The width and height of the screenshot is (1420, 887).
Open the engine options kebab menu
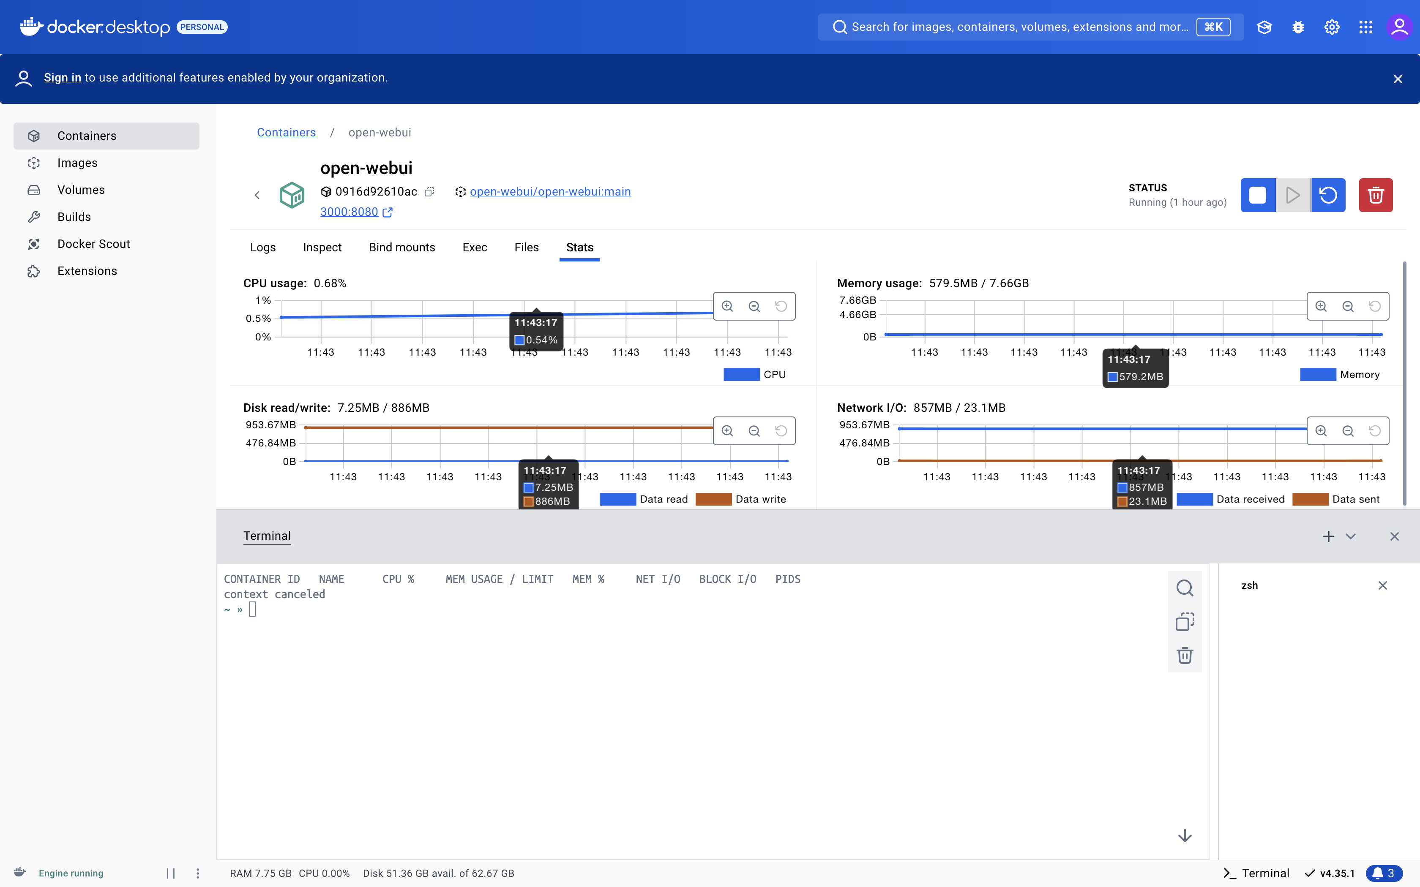point(198,873)
